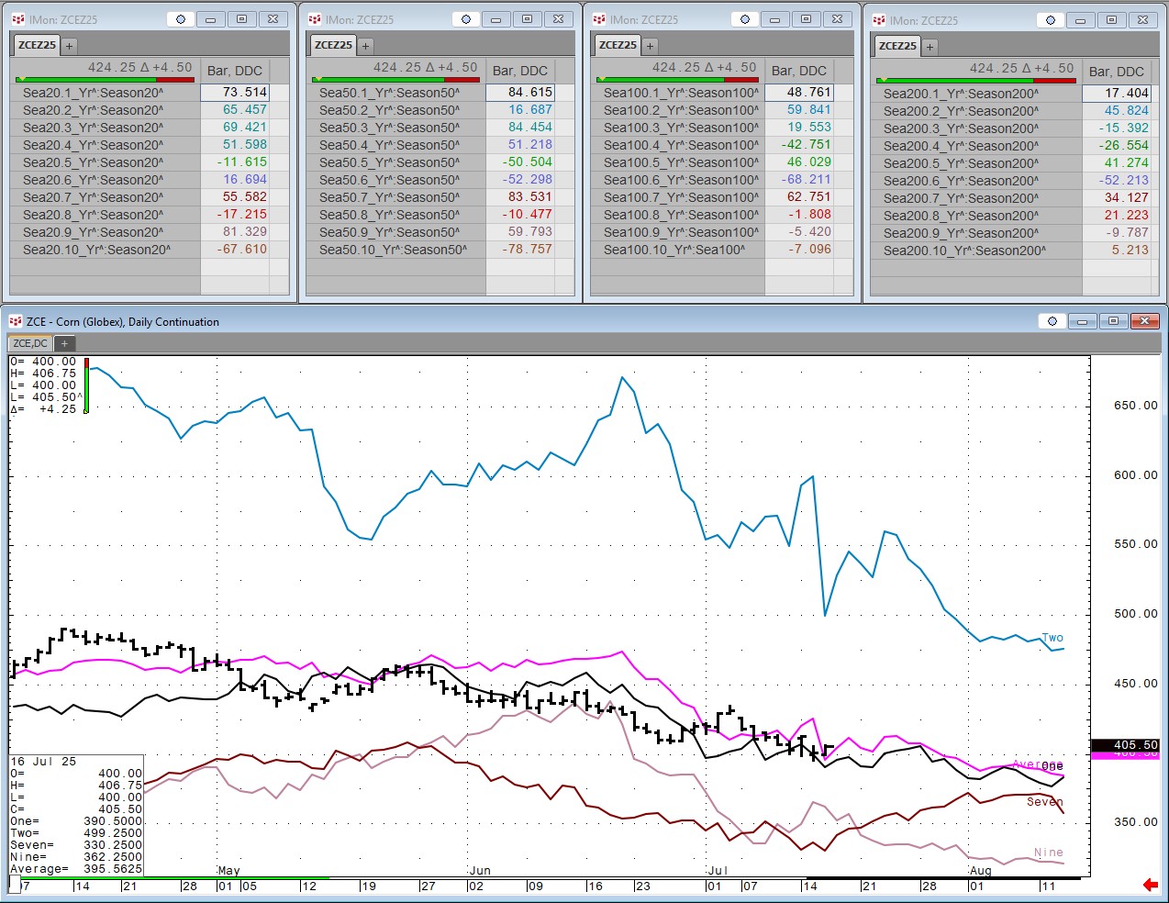Click the CQG logo icon in the chart title bar

15,321
